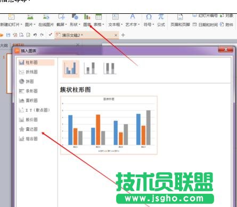Expand the 图片 dropdown arrow
Viewport: 237px width, 207px height.
35,24
